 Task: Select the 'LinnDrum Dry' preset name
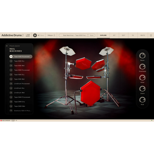pyautogui.click(x=19, y=88)
